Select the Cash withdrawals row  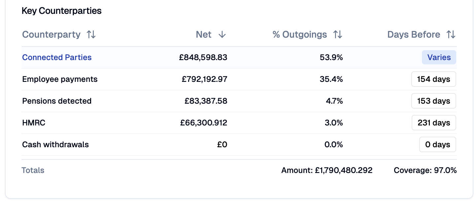pyautogui.click(x=55, y=144)
